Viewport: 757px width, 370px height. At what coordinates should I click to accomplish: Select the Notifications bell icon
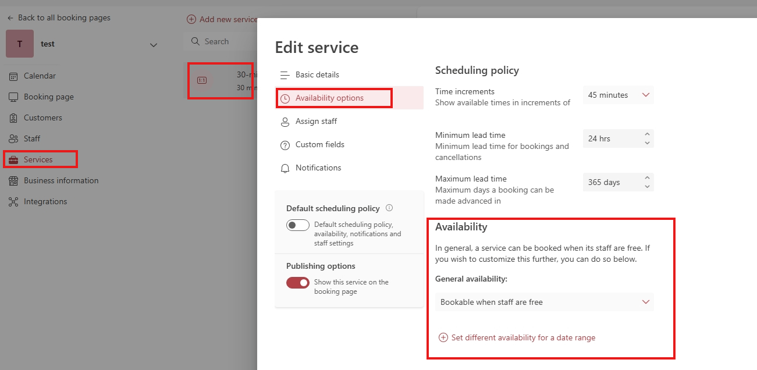pyautogui.click(x=285, y=168)
